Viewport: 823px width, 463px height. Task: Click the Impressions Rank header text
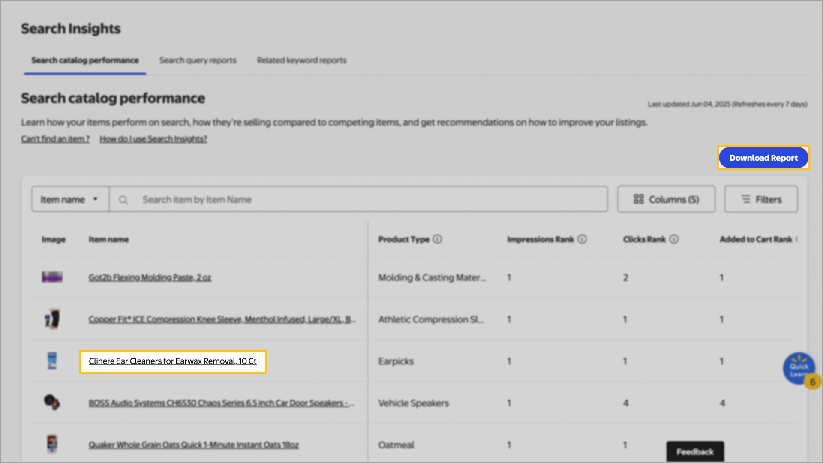tap(541, 239)
